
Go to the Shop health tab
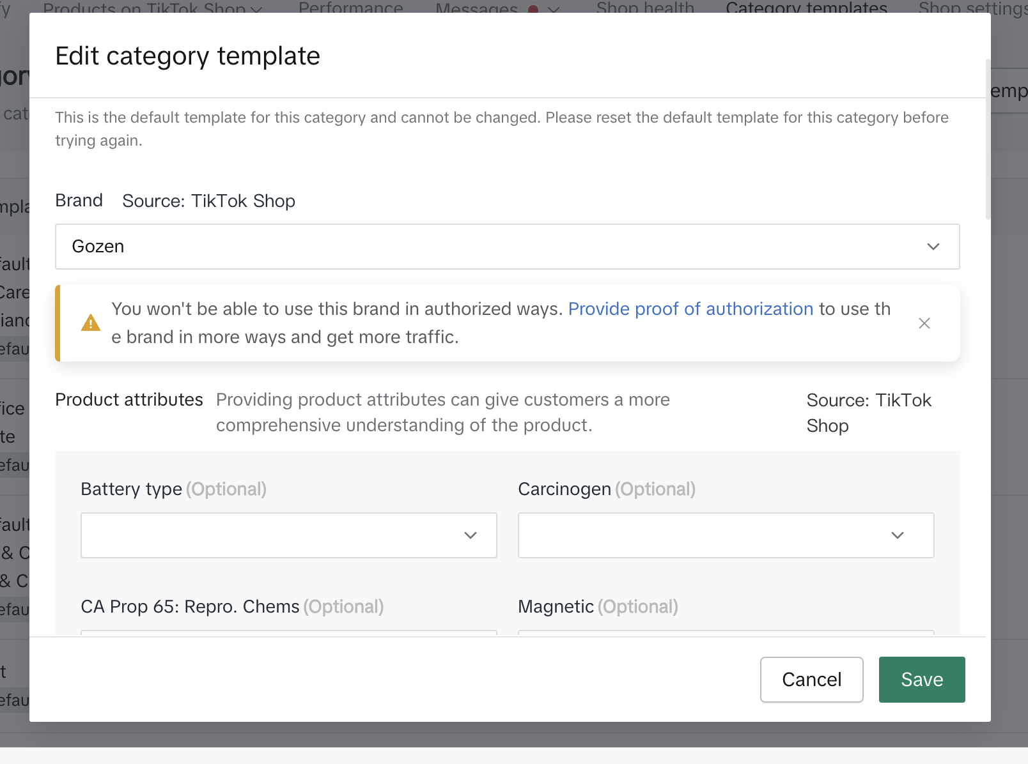point(644,8)
